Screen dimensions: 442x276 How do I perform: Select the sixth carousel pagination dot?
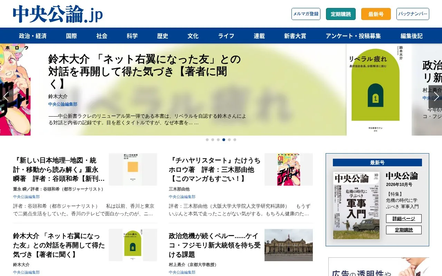coord(235,140)
